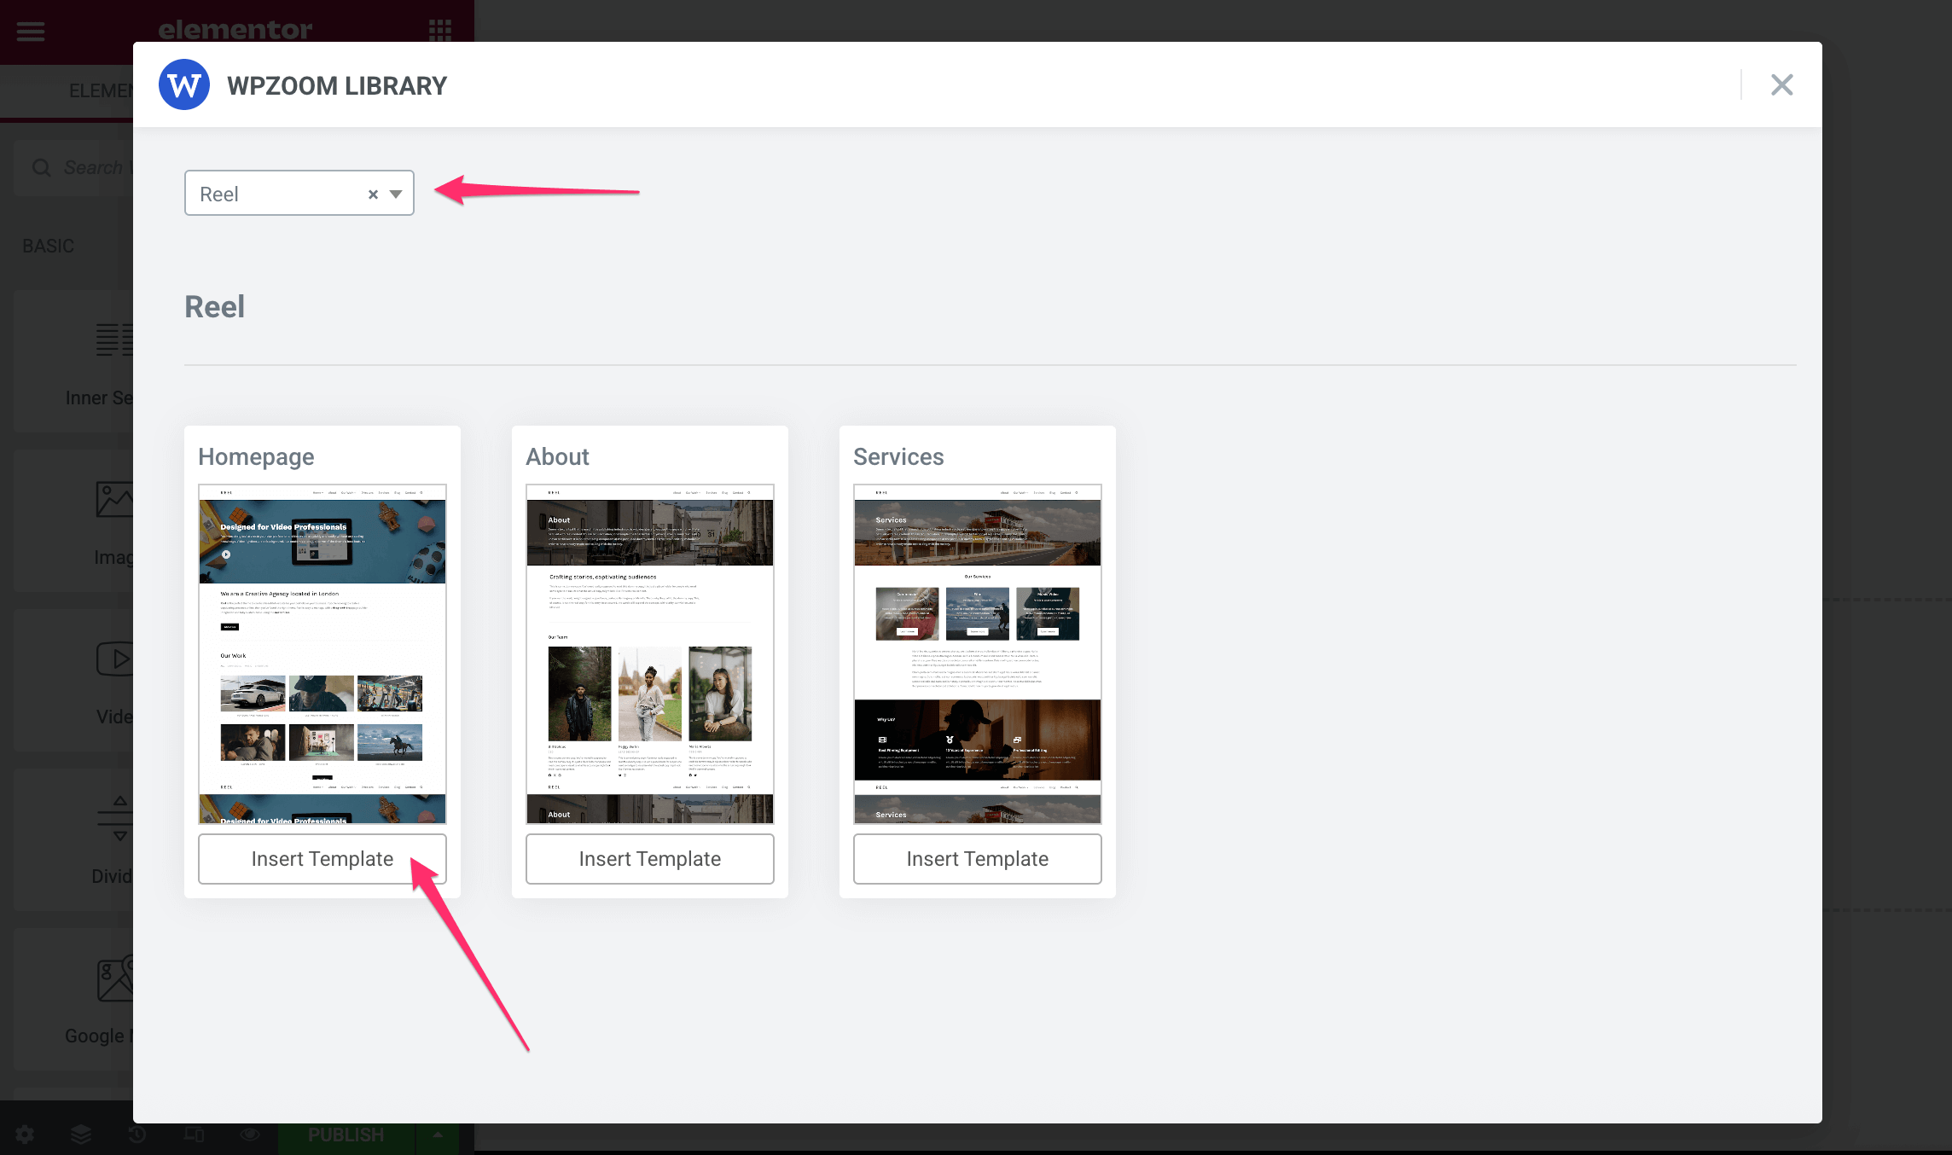1952x1155 pixels.
Task: Click the WPZOOM logo icon
Action: pyautogui.click(x=183, y=85)
